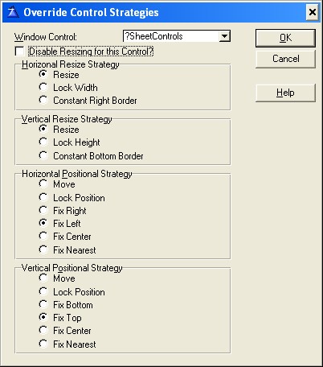Confirm with the OK button

(285, 38)
